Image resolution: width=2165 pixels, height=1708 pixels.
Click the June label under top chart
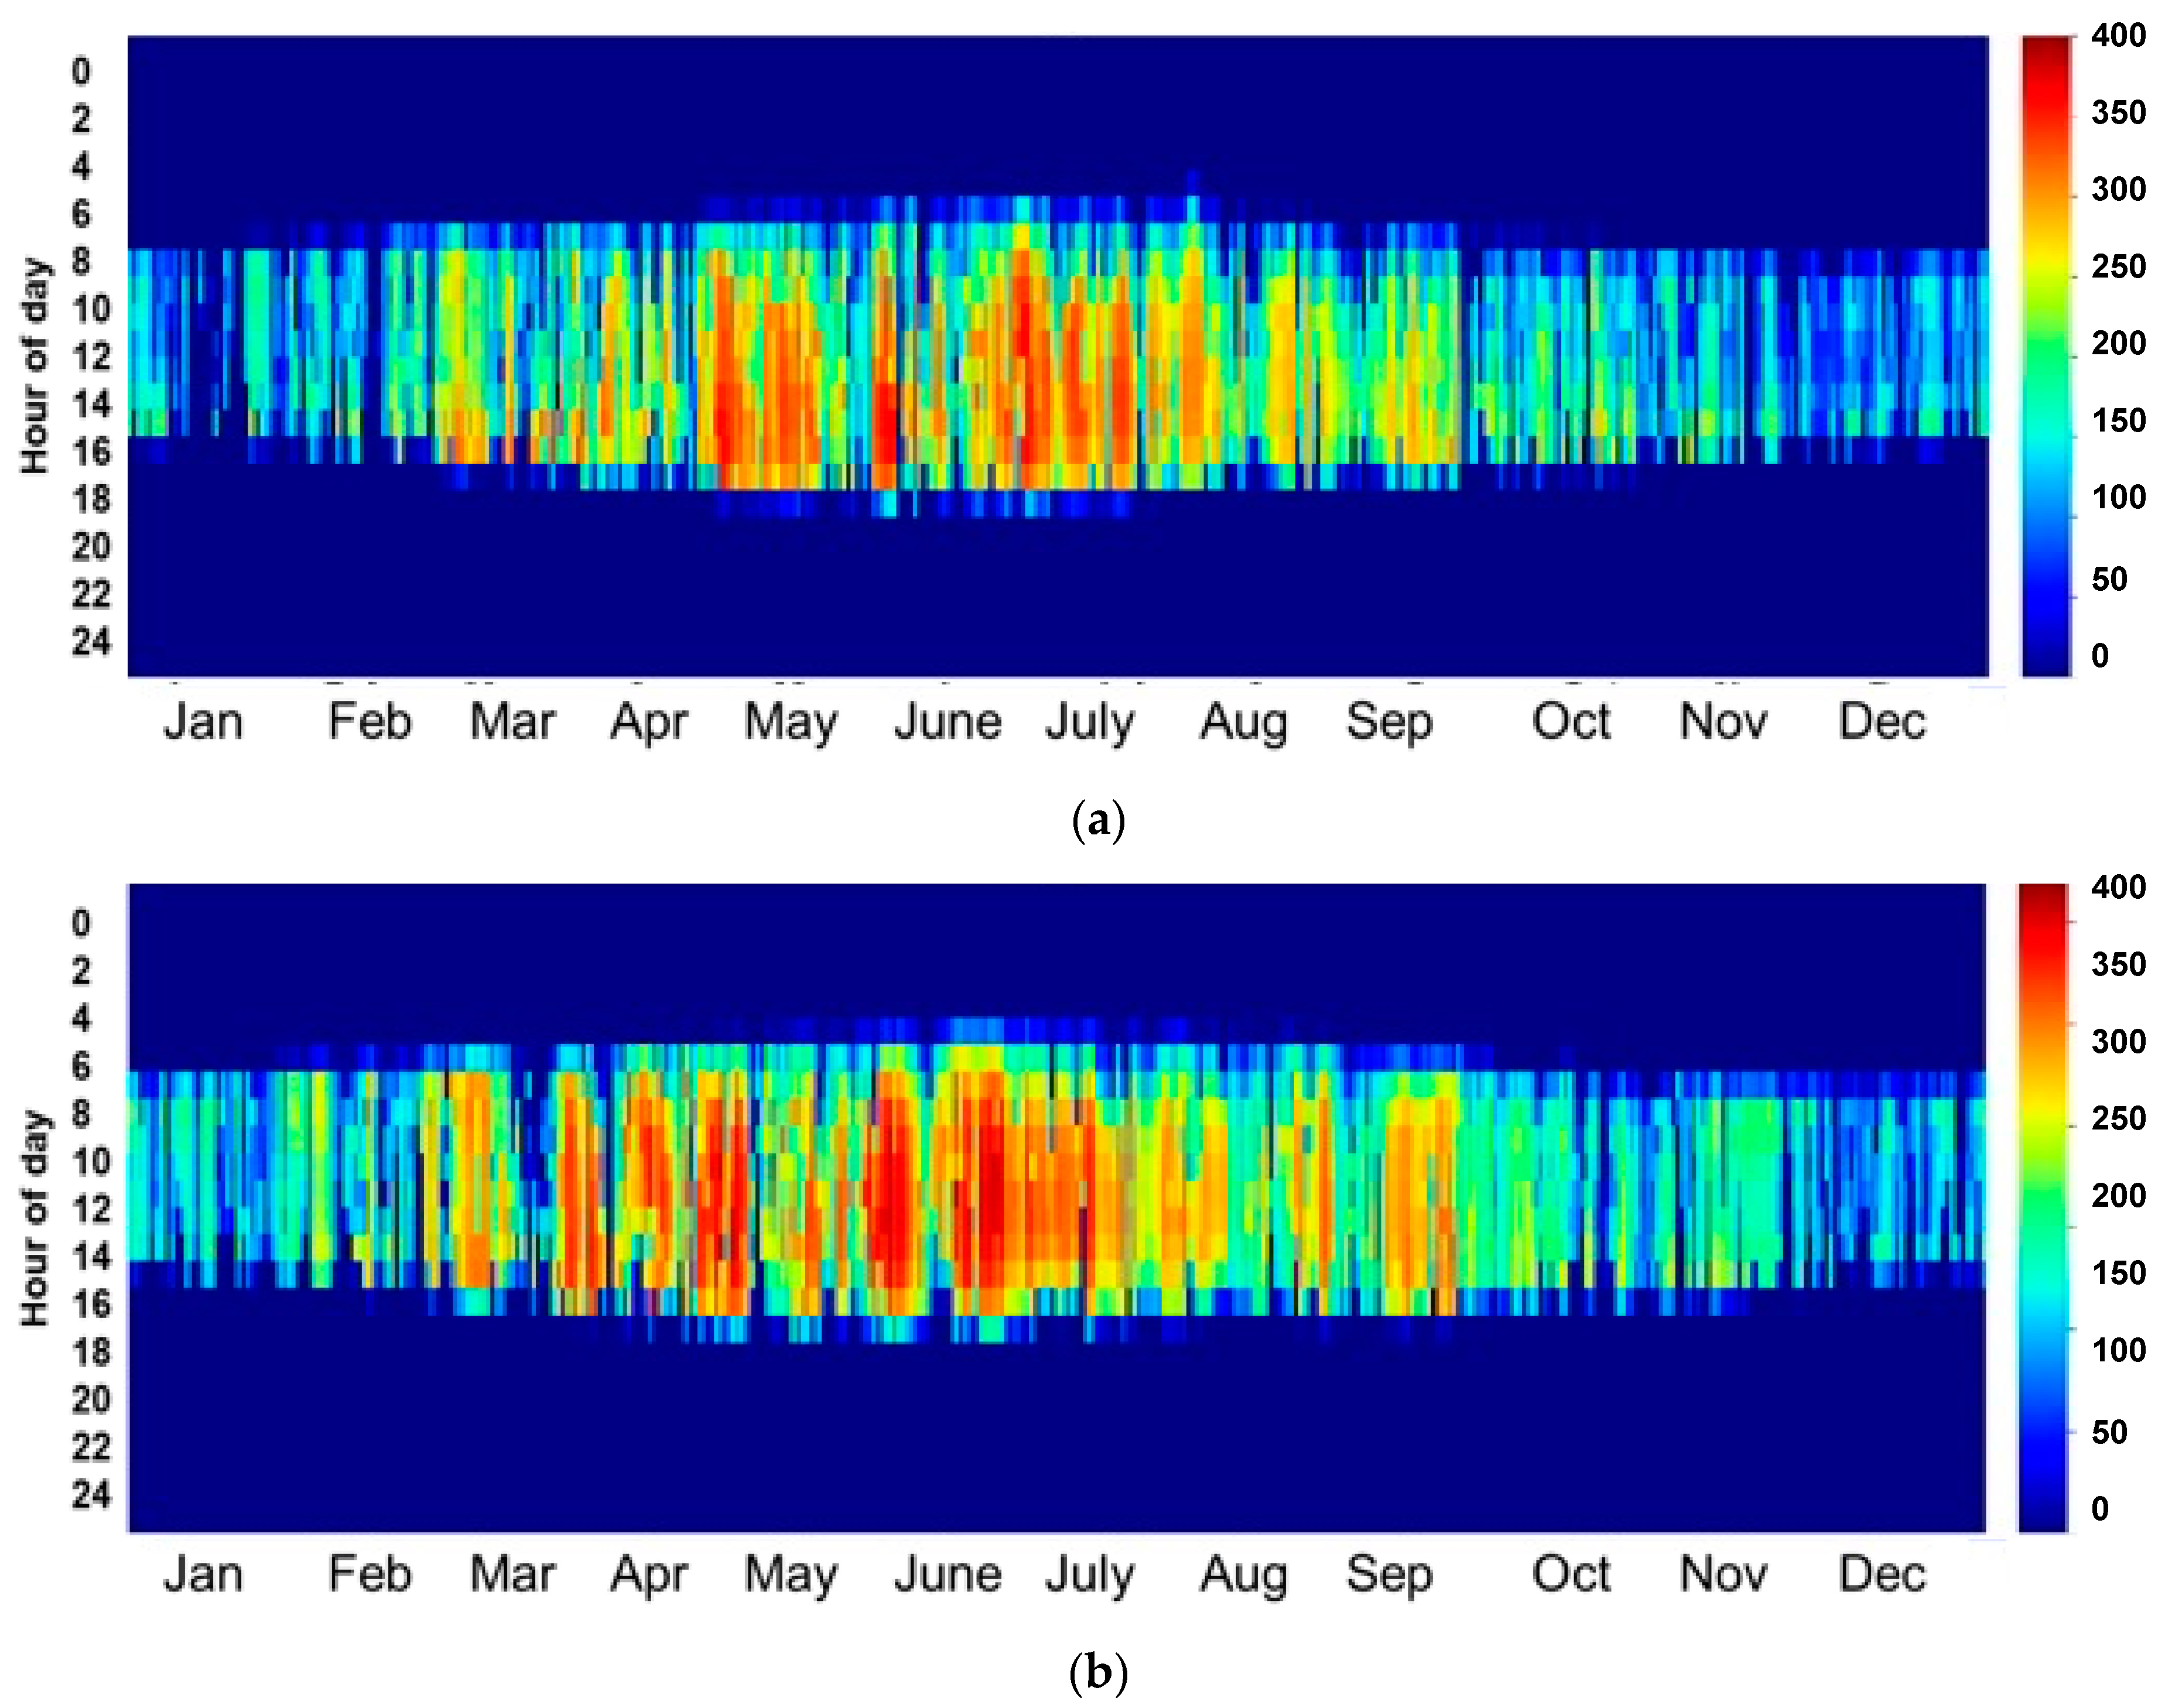click(947, 721)
